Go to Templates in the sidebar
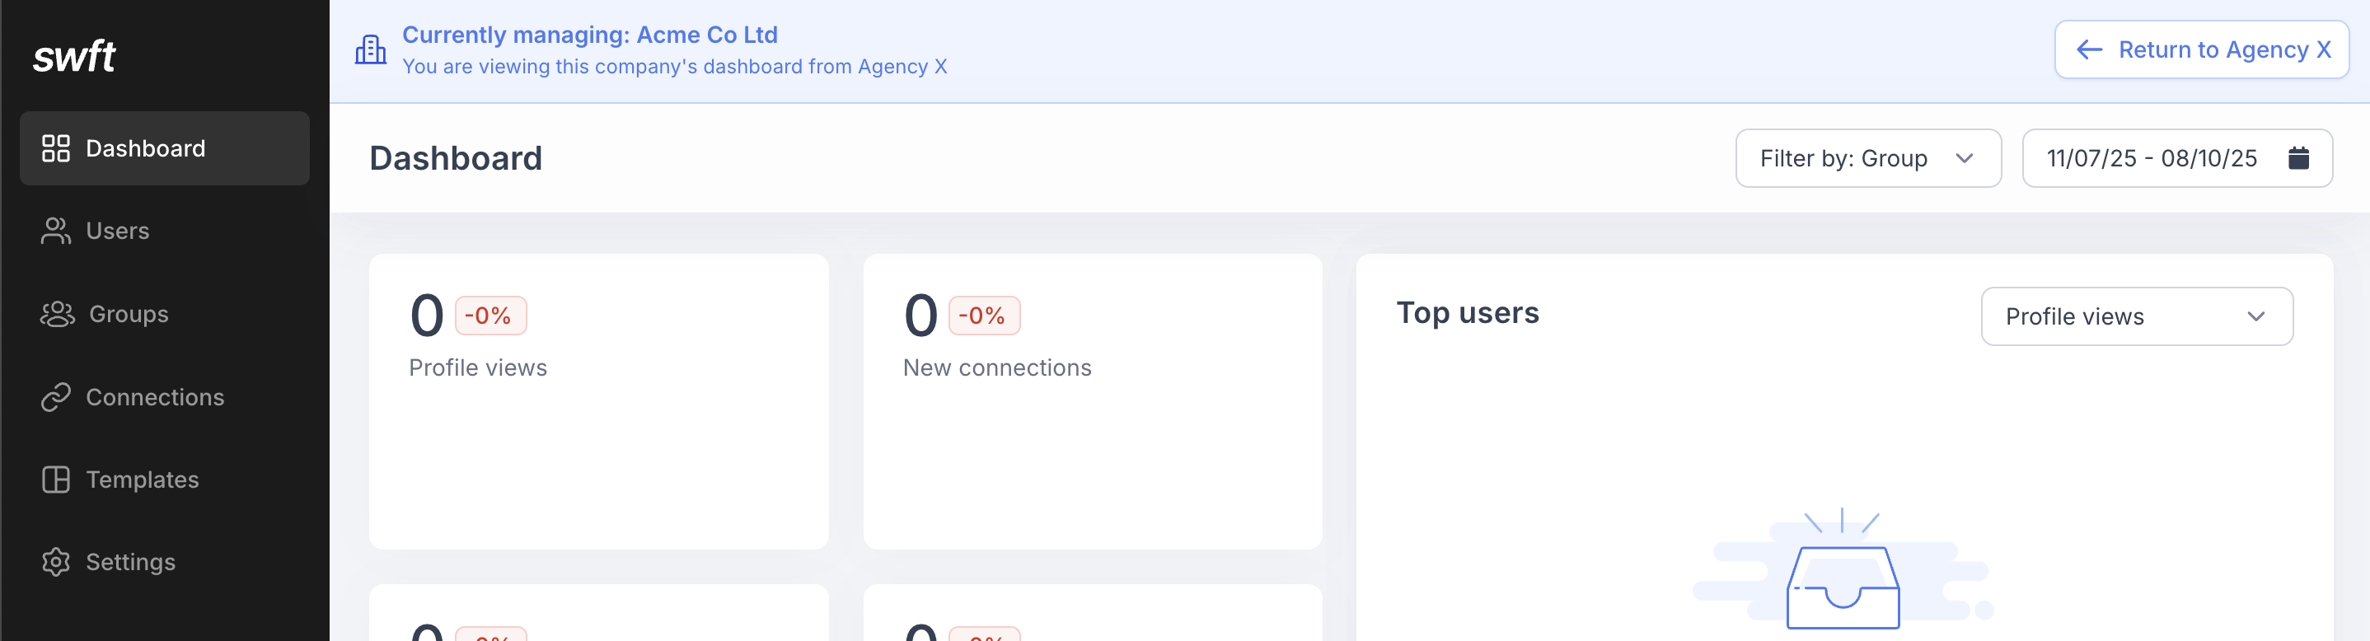 (x=142, y=480)
